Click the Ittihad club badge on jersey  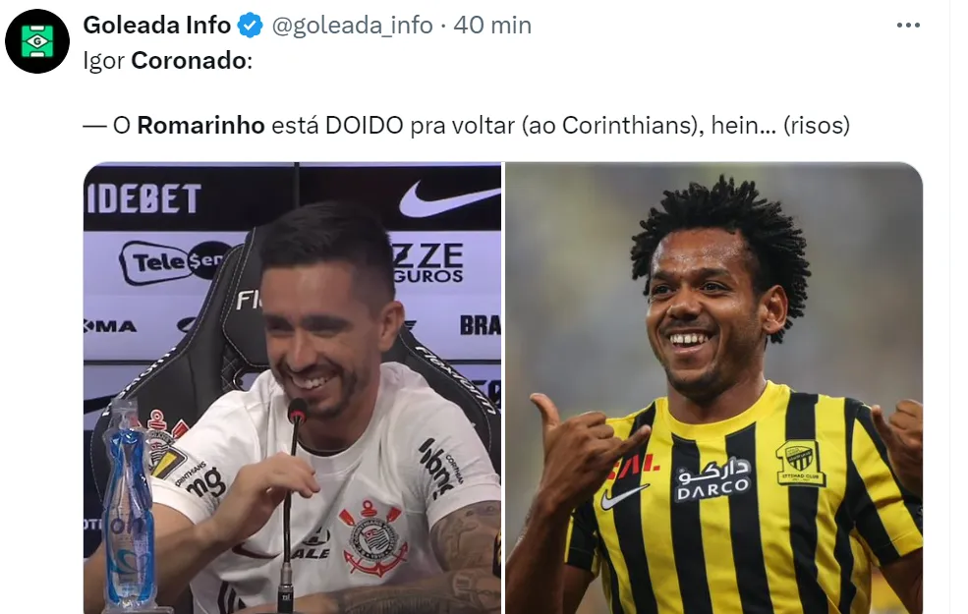pyautogui.click(x=801, y=463)
